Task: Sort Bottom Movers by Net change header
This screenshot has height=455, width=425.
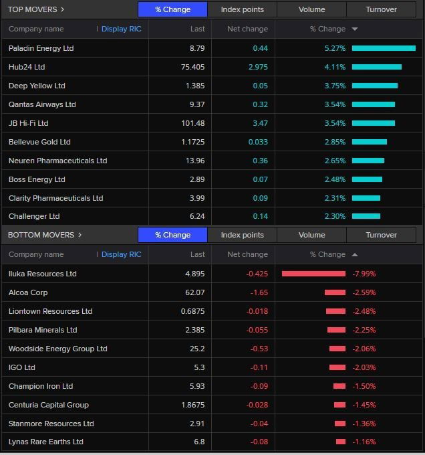Action: [x=247, y=255]
